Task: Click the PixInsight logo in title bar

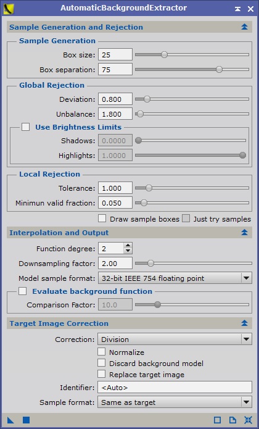Action: click(9, 8)
